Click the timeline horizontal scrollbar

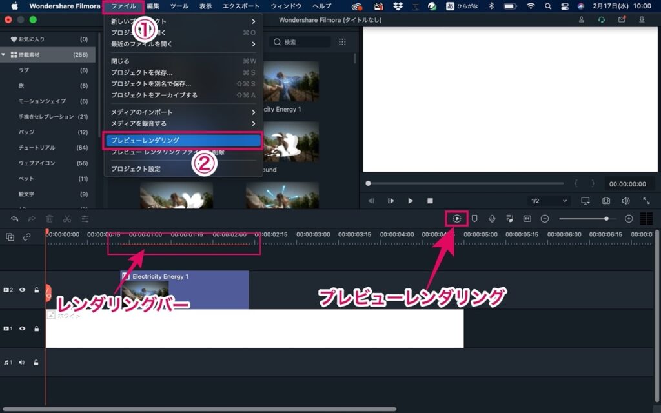[x=199, y=408]
